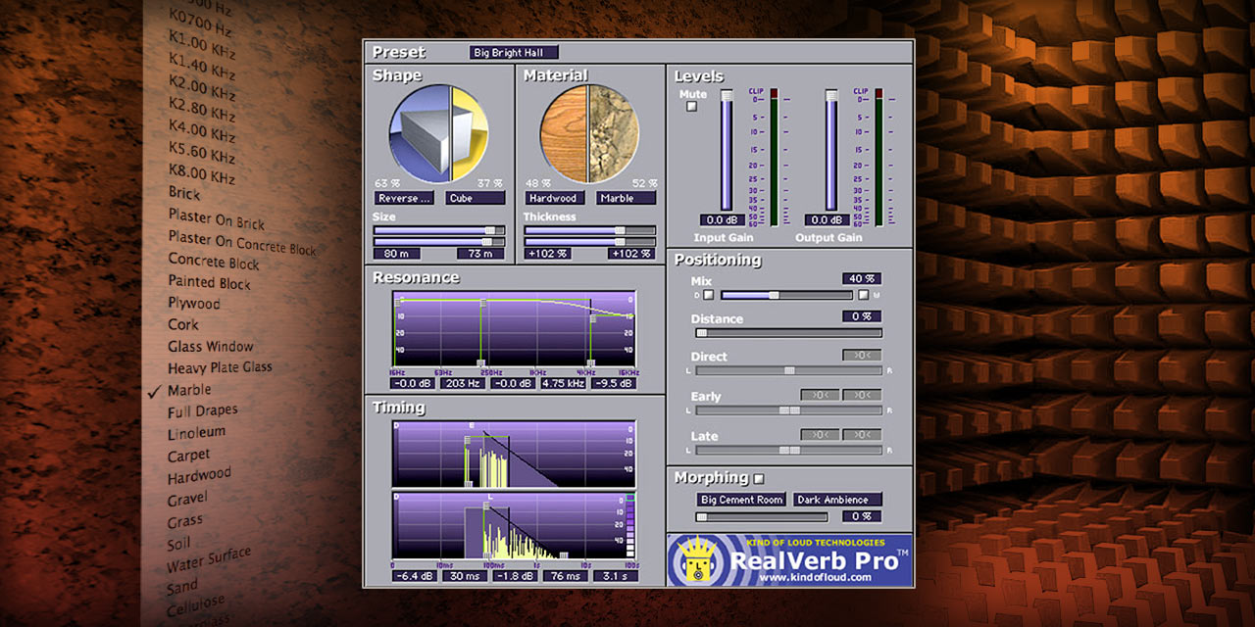Click the Dry 'D' button beside Mix slider
The image size is (1255, 627).
click(x=709, y=295)
